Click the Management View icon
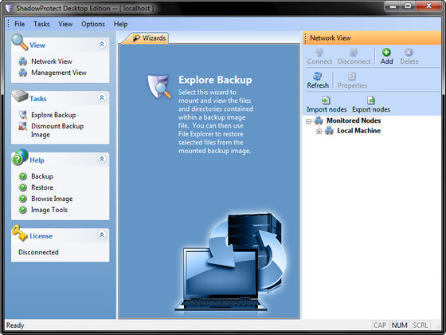The height and width of the screenshot is (335, 446). click(23, 73)
